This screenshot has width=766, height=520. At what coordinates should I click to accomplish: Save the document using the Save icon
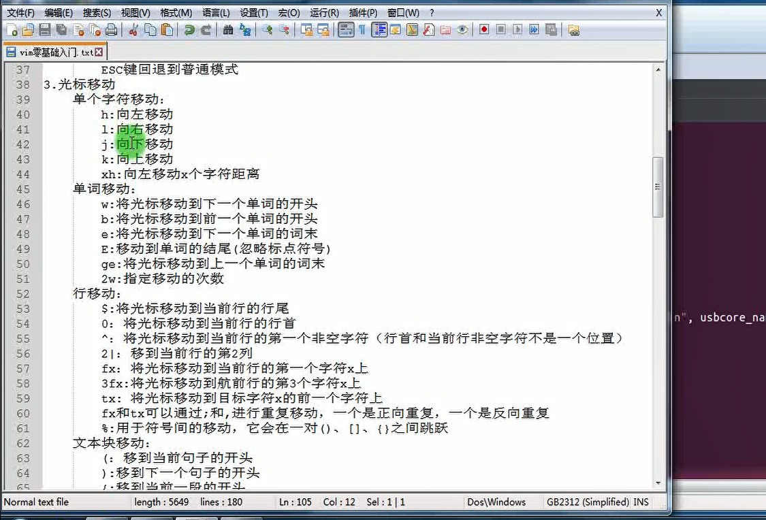(x=45, y=30)
